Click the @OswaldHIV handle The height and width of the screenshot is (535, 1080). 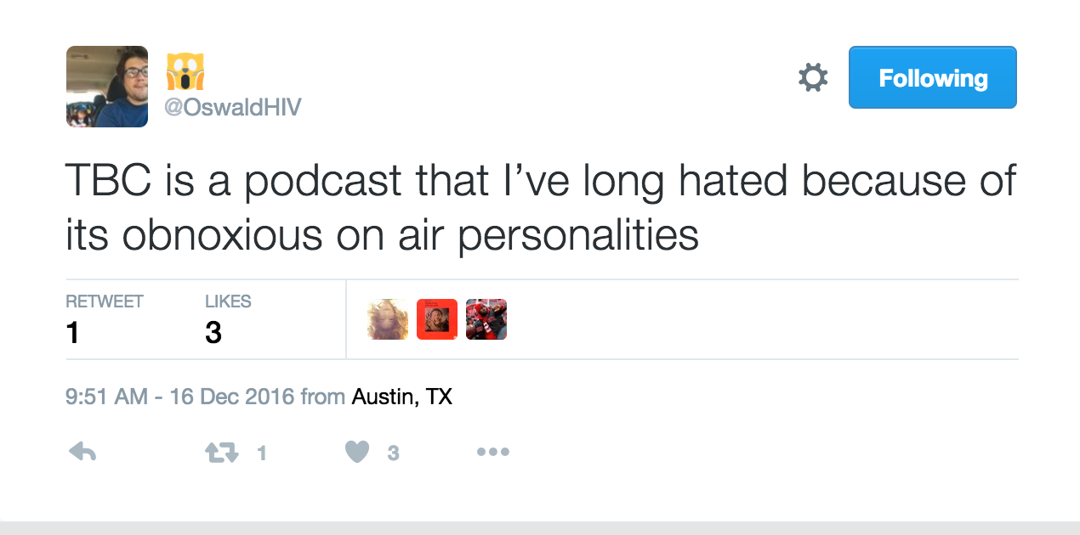pyautogui.click(x=232, y=109)
